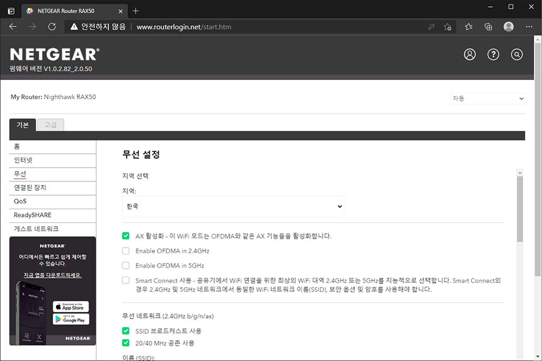Click the 지금 앱을 다운로드하세요 link
Image resolution: width=542 pixels, height=361 pixels.
[52, 275]
